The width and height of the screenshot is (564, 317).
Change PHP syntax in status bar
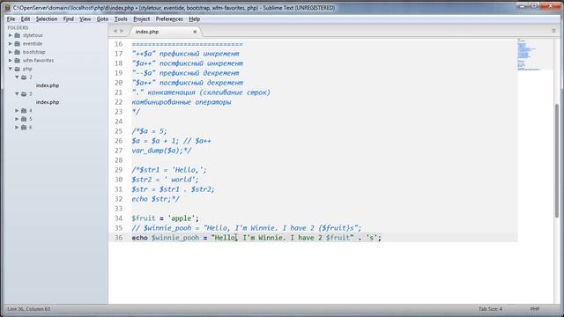click(535, 309)
